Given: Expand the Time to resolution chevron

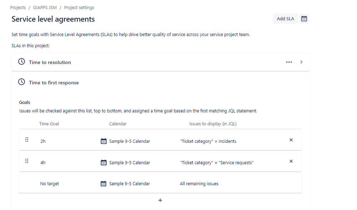Looking at the screenshot, I should pyautogui.click(x=301, y=62).
